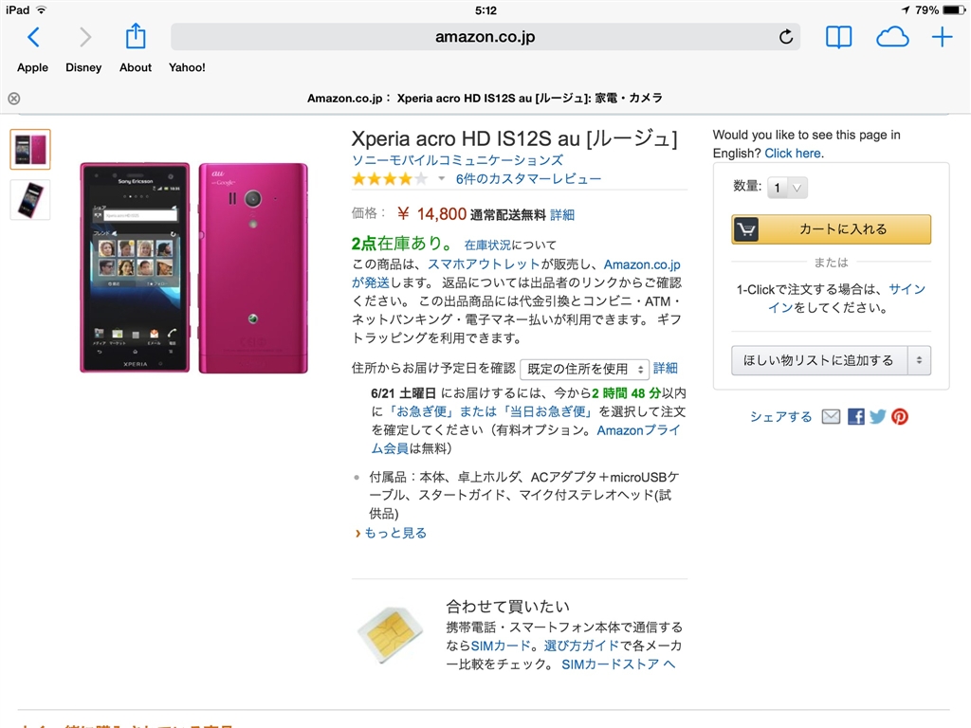Tap the Safari back arrow
Screen dimensions: 971x728
pos(33,37)
